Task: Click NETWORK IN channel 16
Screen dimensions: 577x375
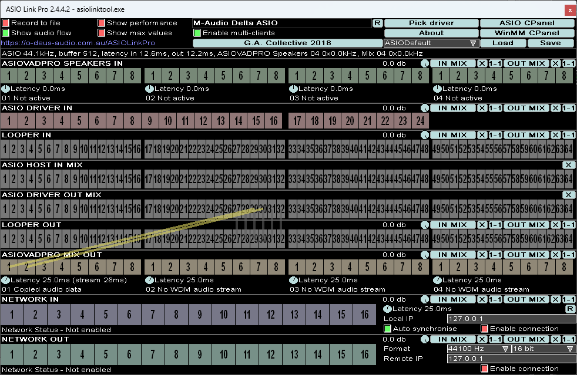Action: coord(365,315)
